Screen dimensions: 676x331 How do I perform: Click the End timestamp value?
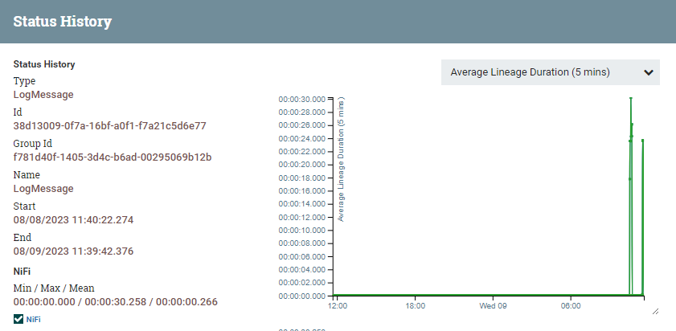[73, 251]
